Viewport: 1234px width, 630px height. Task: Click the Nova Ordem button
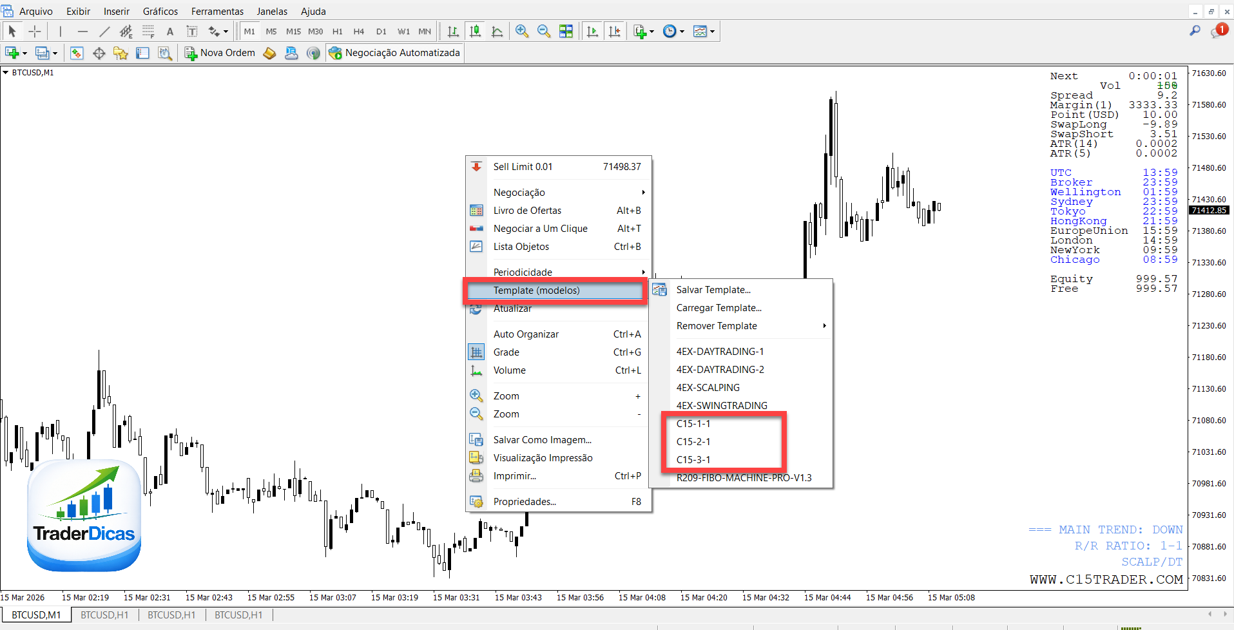point(220,53)
